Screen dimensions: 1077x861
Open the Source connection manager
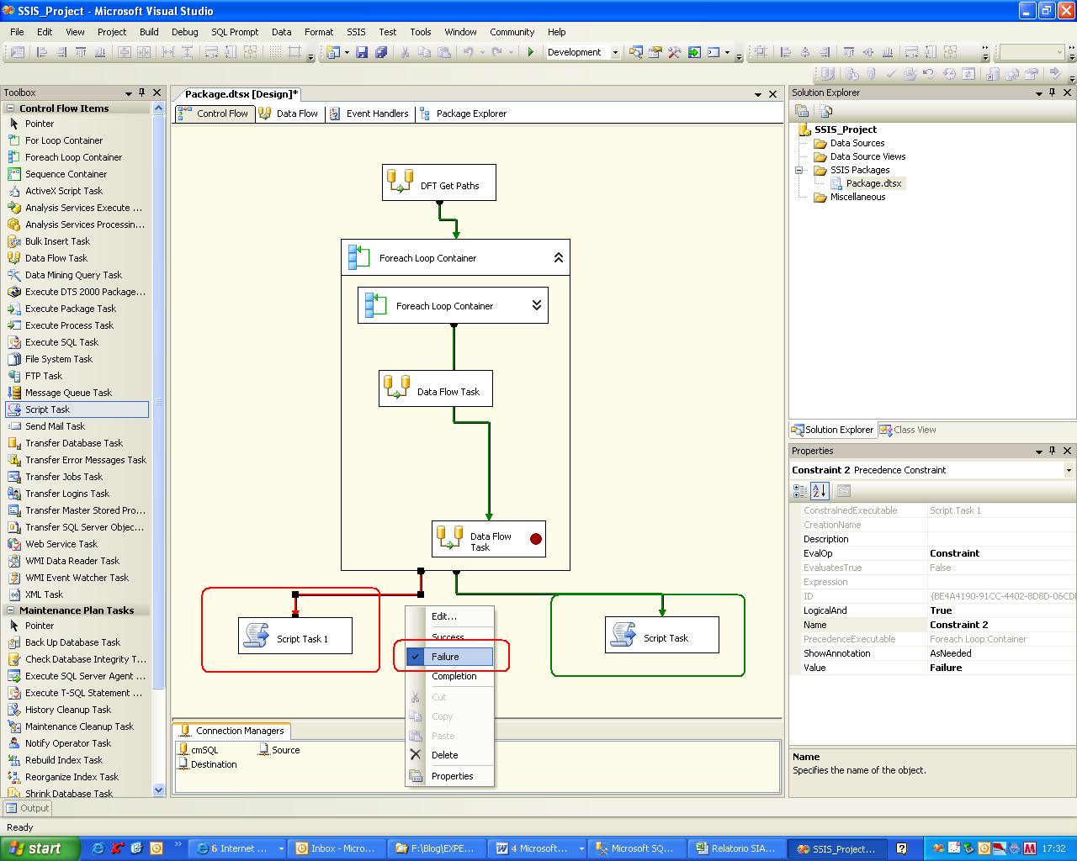click(x=279, y=750)
